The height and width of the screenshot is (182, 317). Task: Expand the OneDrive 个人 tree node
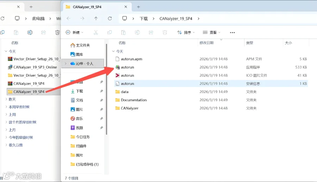(66, 64)
